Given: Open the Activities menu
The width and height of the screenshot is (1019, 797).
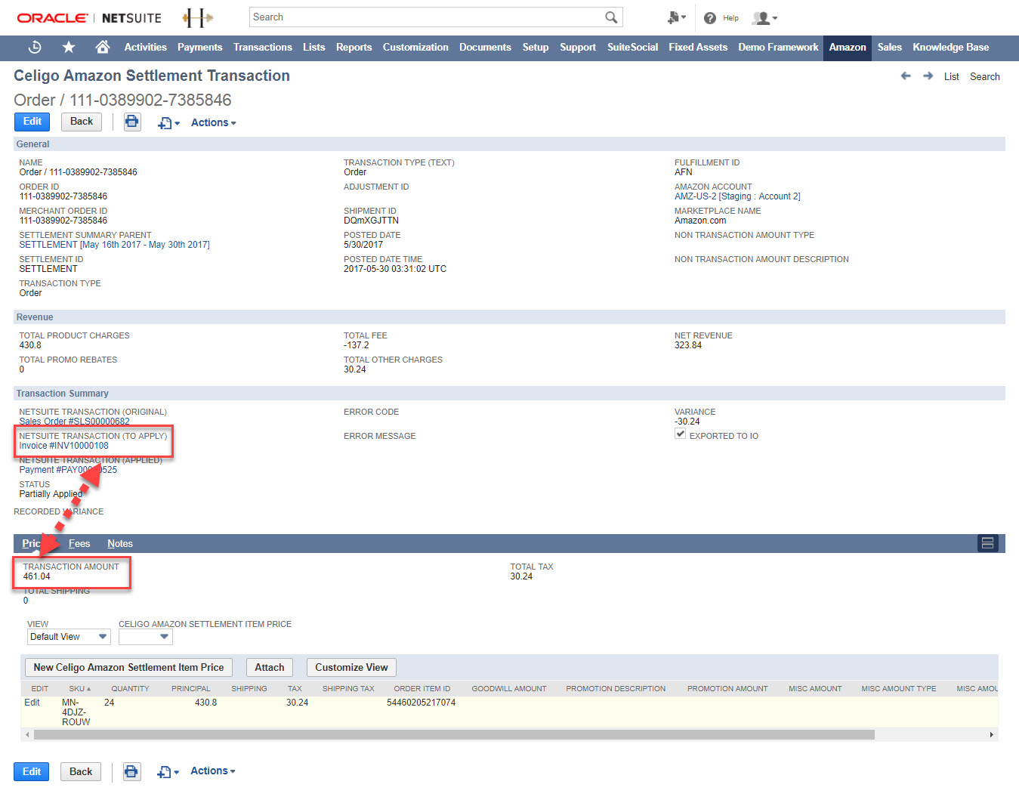Looking at the screenshot, I should click(145, 47).
